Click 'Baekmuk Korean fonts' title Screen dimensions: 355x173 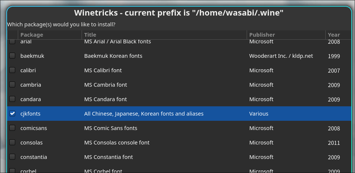113,56
